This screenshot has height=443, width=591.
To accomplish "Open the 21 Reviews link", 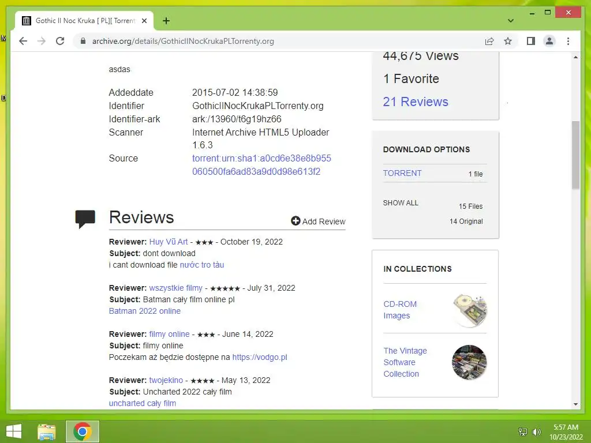I will (416, 102).
